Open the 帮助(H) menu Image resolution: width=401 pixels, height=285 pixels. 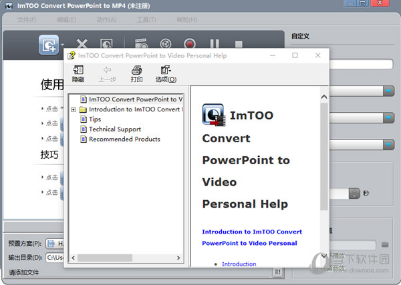186,19
